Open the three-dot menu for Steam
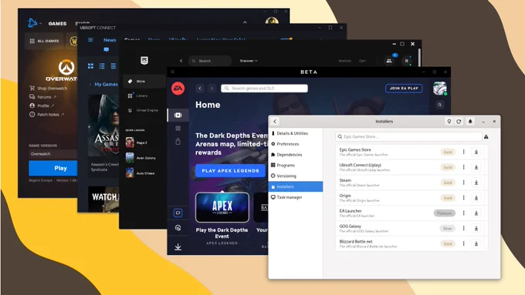This screenshot has height=295, width=525. pyautogui.click(x=464, y=183)
